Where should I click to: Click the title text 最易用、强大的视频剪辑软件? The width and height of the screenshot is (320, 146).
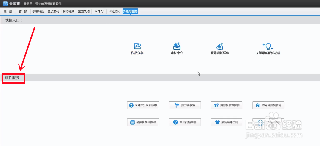[43, 4]
